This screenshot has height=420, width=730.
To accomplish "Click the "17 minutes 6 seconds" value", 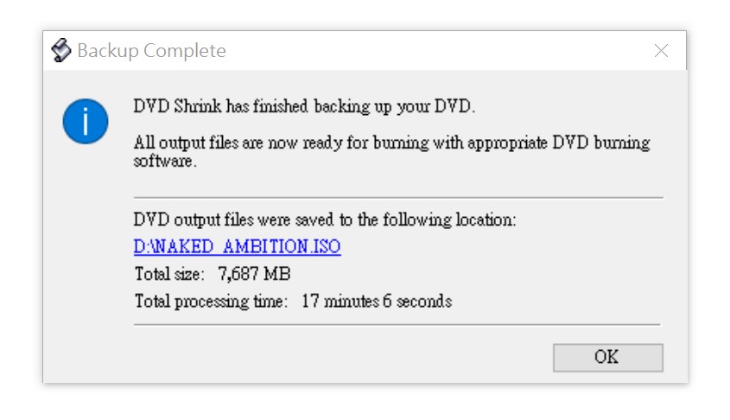I will pos(377,302).
